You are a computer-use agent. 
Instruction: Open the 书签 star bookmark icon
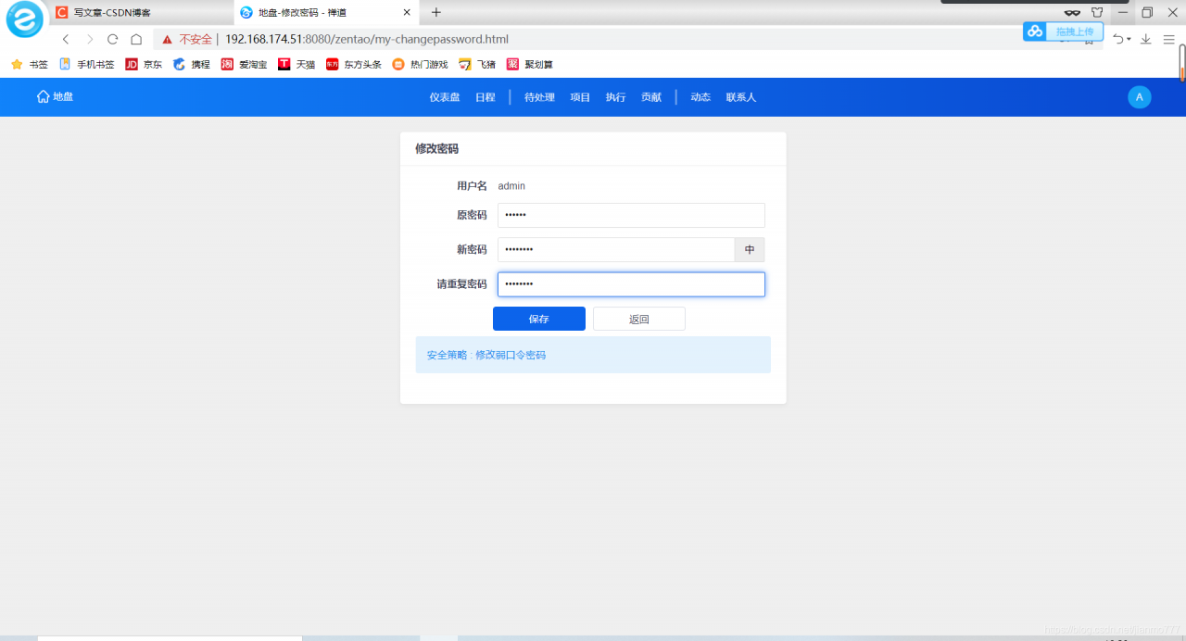tap(17, 64)
